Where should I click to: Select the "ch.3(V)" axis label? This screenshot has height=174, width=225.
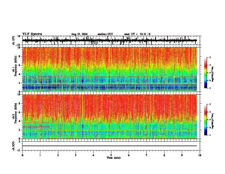[x=14, y=146]
